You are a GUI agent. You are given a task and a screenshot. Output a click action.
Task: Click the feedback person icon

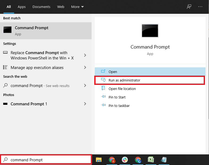pos(189,7)
